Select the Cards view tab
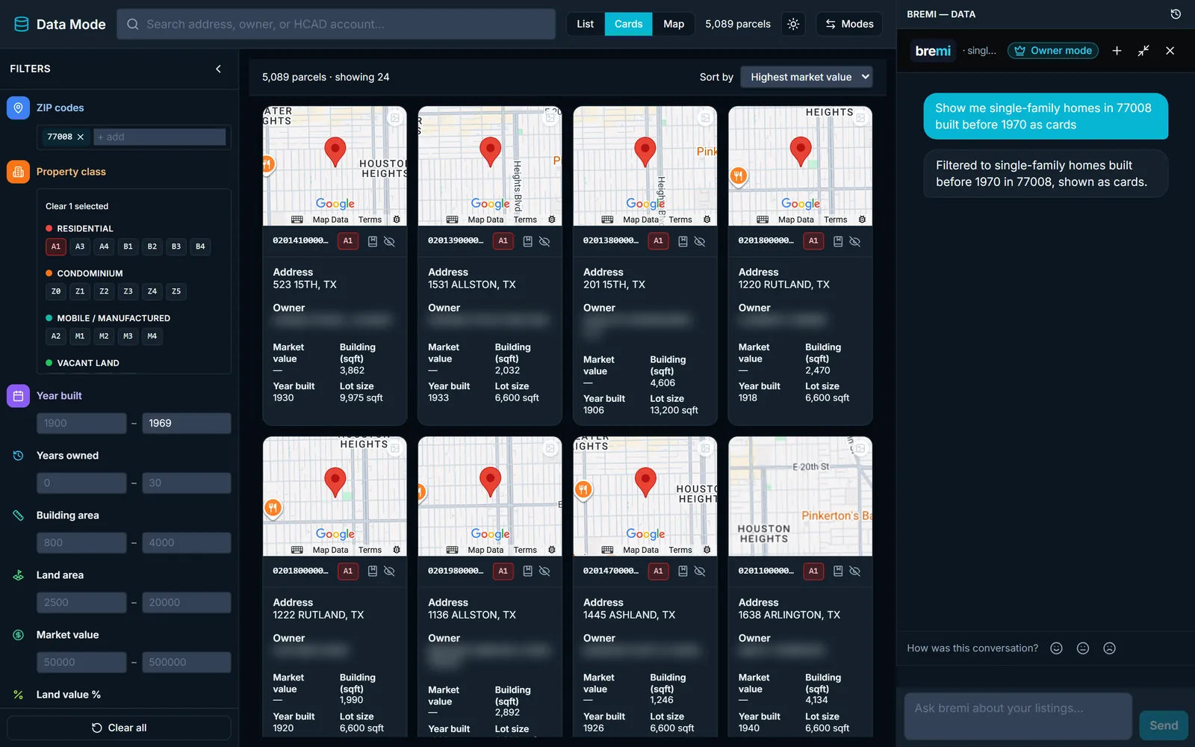1195x747 pixels. pyautogui.click(x=628, y=24)
